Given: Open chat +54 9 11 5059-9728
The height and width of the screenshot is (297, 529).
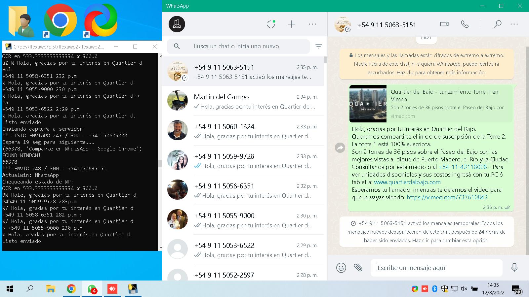Looking at the screenshot, I should (243, 160).
